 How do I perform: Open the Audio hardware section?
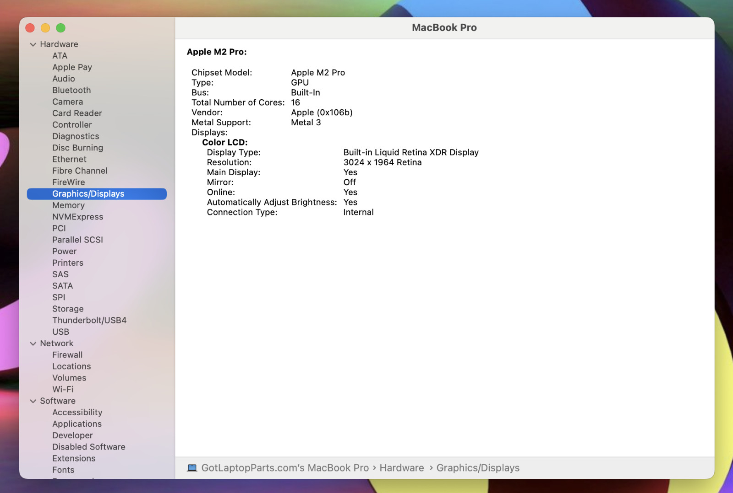pos(63,79)
